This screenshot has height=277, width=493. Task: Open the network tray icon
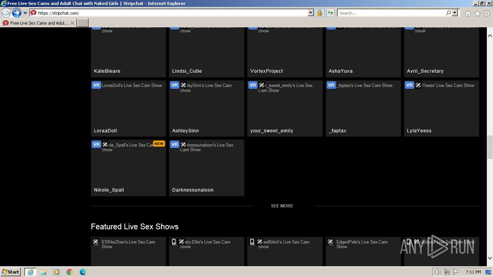point(447,272)
